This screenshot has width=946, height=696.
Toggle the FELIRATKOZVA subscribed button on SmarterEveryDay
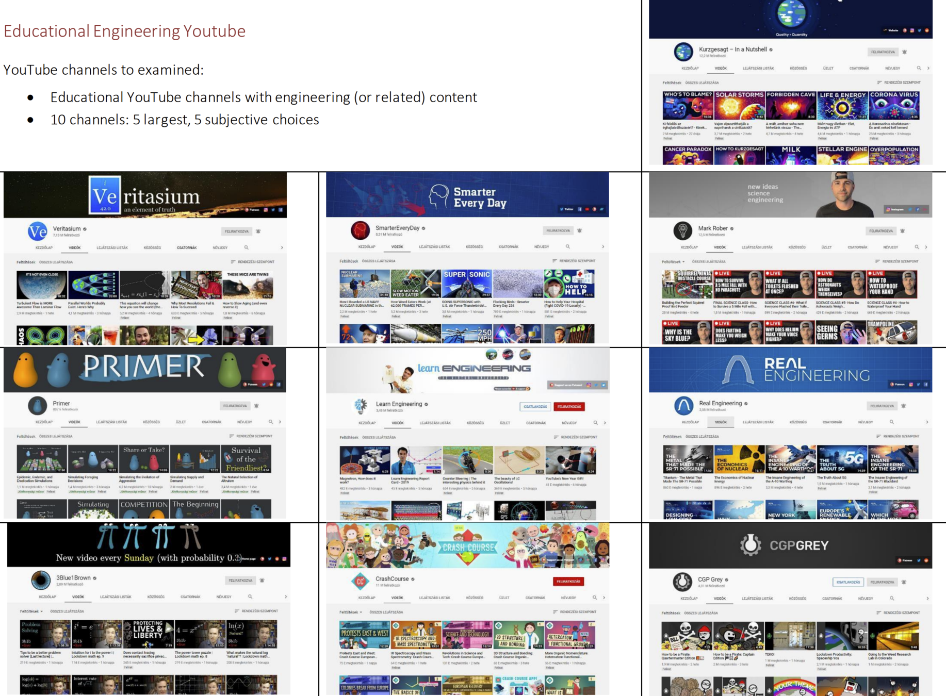coord(558,230)
